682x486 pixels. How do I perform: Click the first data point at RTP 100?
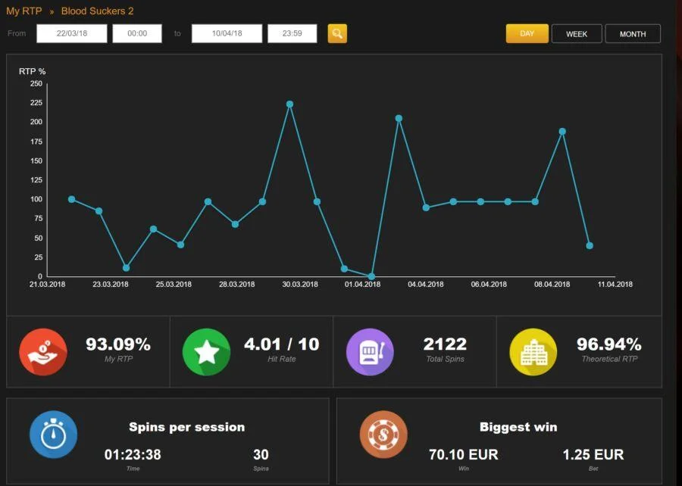point(72,199)
